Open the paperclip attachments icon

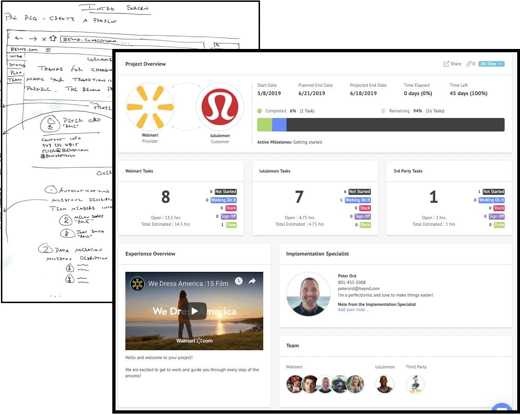click(469, 64)
